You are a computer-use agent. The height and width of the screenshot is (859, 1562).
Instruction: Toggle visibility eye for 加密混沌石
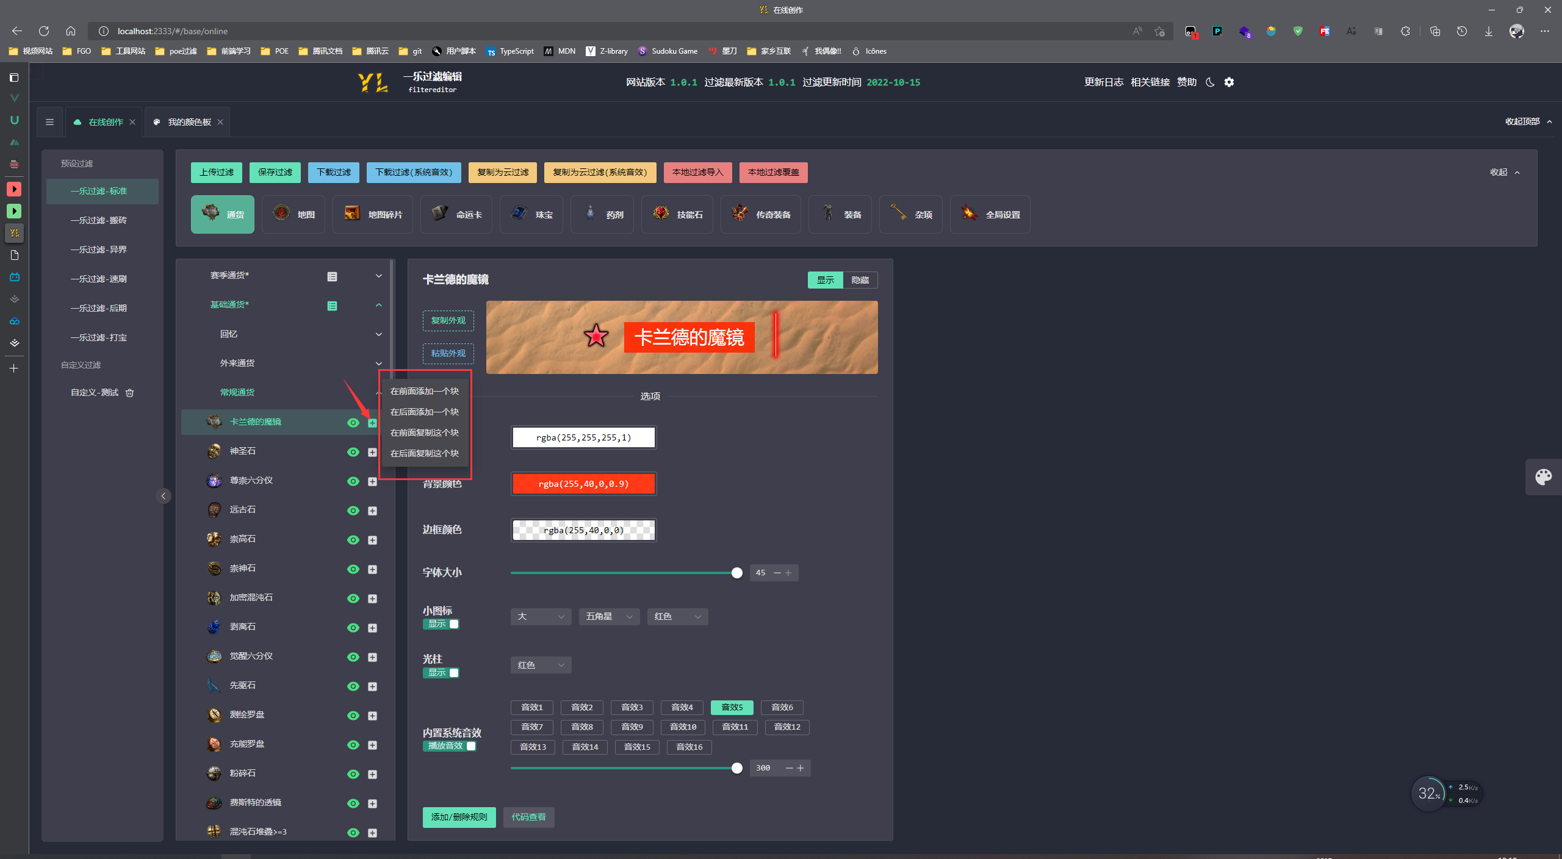(353, 598)
